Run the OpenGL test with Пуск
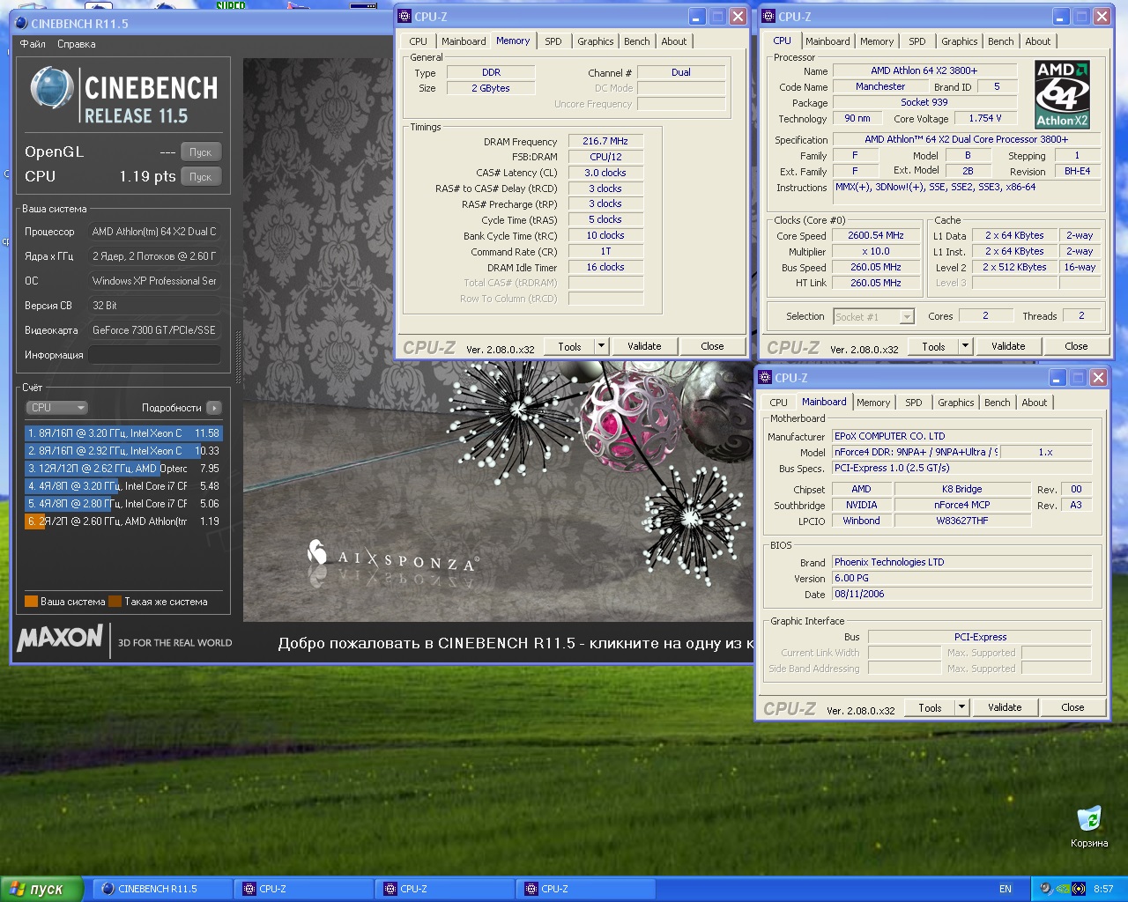 click(200, 152)
